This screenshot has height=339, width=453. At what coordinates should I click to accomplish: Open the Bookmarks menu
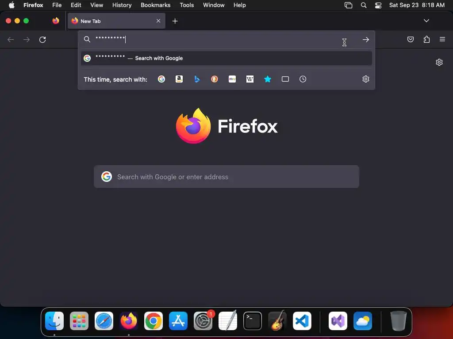coord(155,5)
